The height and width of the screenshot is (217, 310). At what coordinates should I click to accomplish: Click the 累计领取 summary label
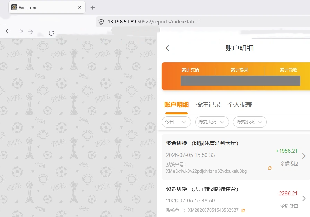tap(289, 70)
